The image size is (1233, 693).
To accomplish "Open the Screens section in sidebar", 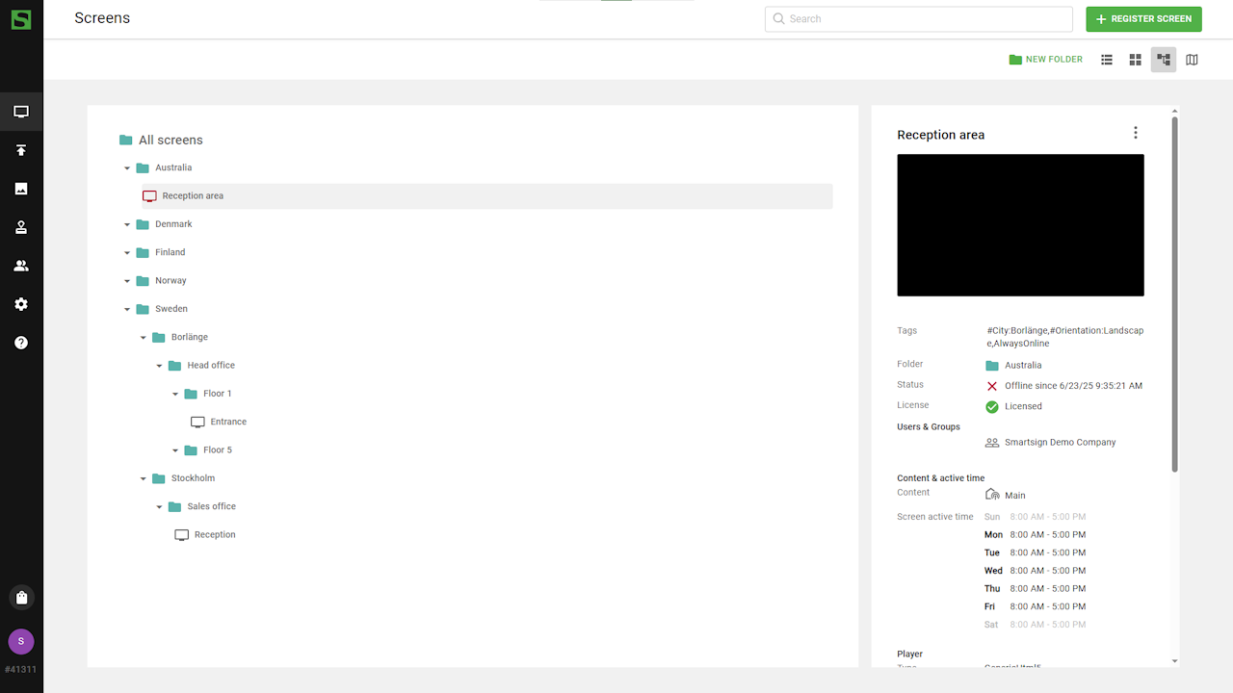I will [21, 112].
